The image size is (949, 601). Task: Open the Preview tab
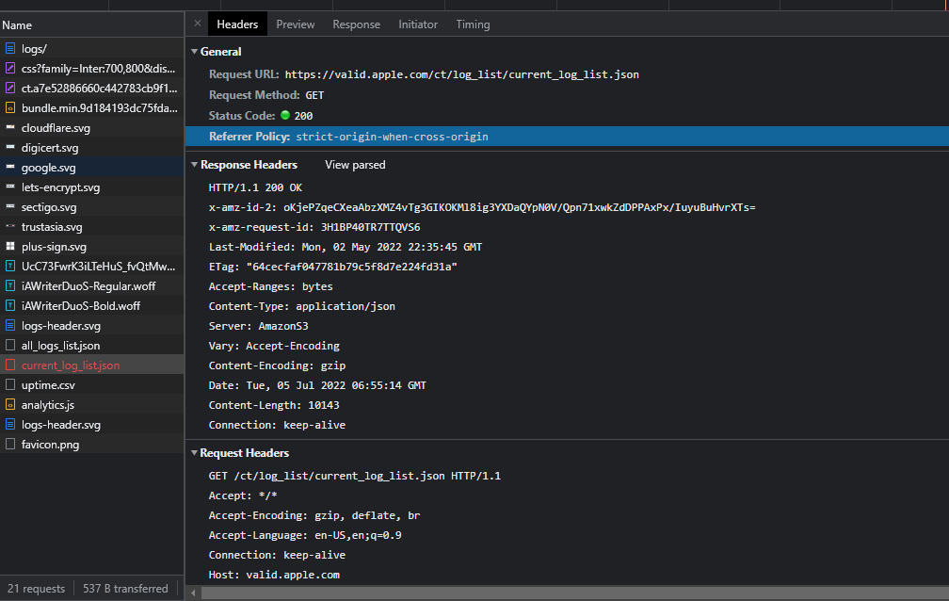[296, 24]
